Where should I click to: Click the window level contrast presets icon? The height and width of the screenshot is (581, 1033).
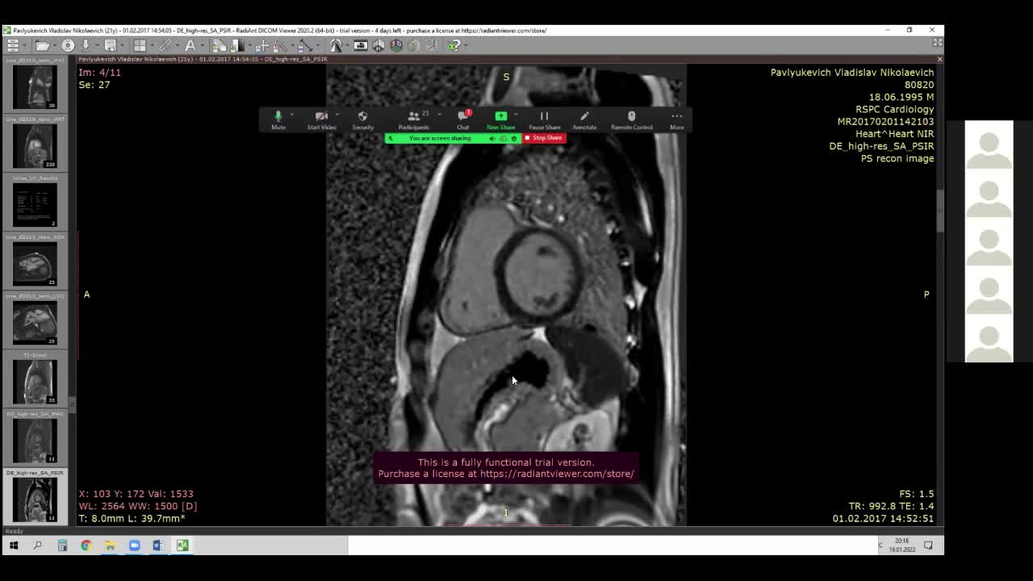[x=238, y=45]
